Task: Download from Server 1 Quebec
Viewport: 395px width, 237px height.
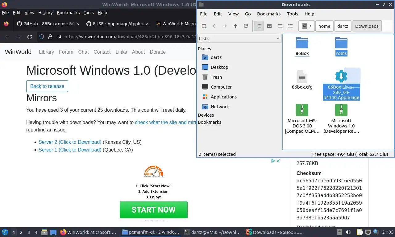Action: coord(70,150)
